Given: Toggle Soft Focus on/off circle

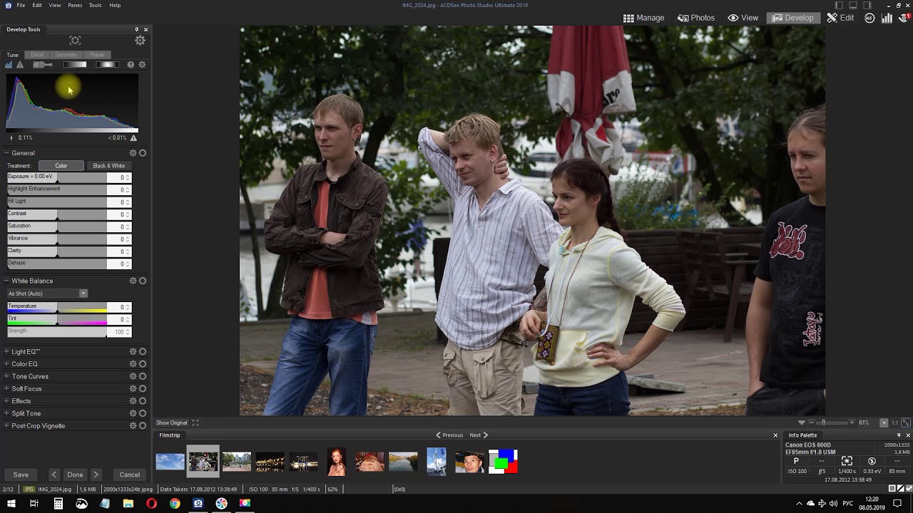Looking at the screenshot, I should click(x=143, y=389).
